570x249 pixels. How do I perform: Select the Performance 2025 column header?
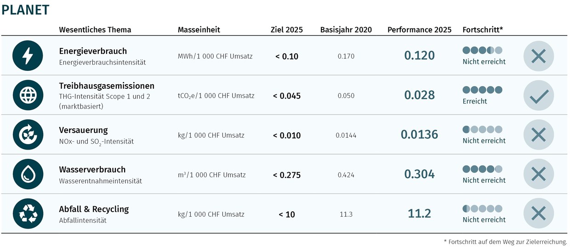[419, 30]
